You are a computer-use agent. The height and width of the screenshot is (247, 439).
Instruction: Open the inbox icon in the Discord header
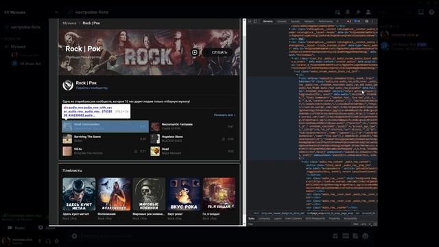pos(420,12)
